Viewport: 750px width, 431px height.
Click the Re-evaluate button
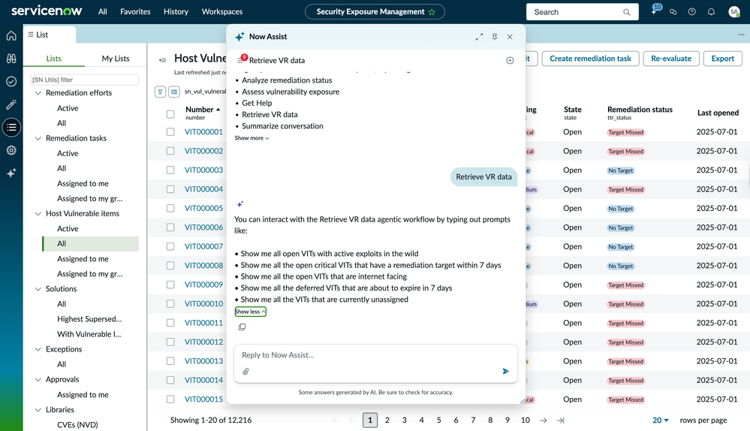(671, 59)
